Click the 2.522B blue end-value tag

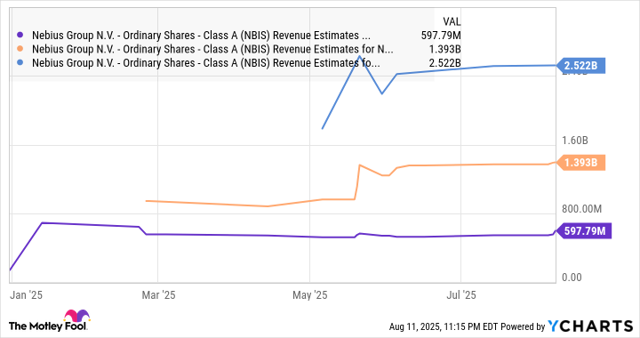point(580,65)
